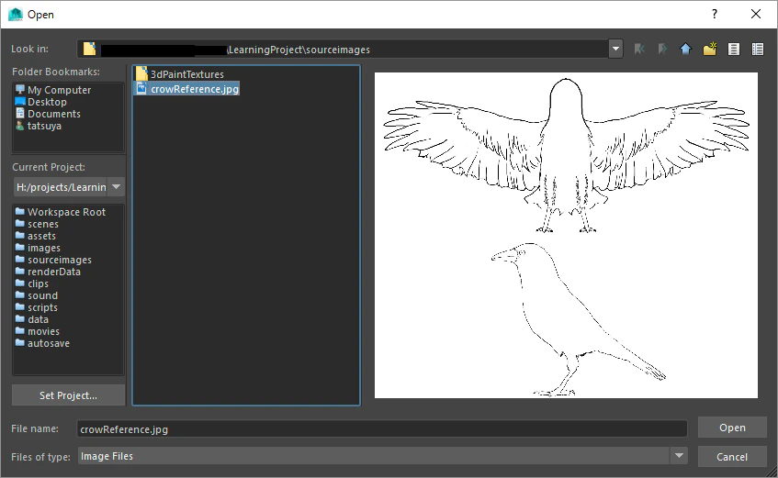The width and height of the screenshot is (778, 478).
Task: Select the 3dPaintTextures folder name
Action: coord(187,74)
